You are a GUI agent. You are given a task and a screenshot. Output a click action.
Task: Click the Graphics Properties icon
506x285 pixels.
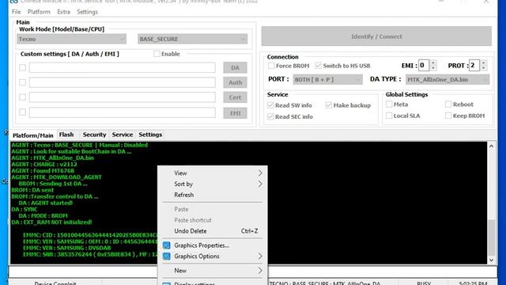[167, 245]
